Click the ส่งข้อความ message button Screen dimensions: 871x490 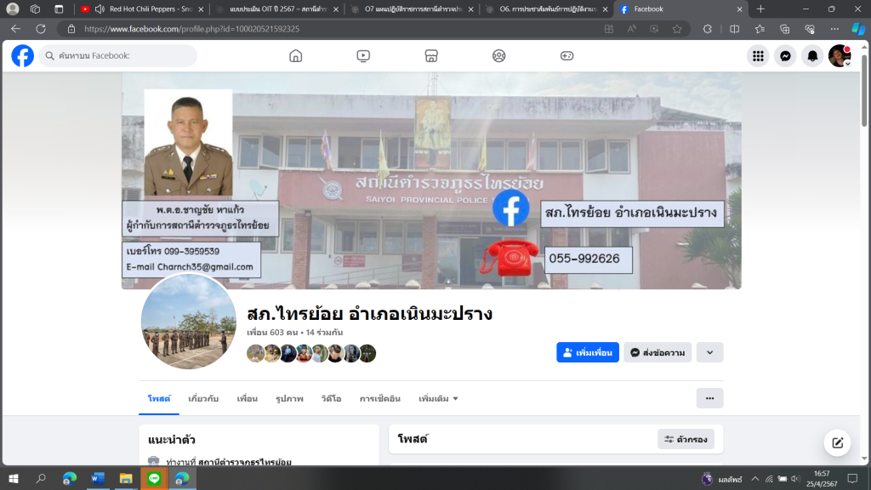coord(657,352)
